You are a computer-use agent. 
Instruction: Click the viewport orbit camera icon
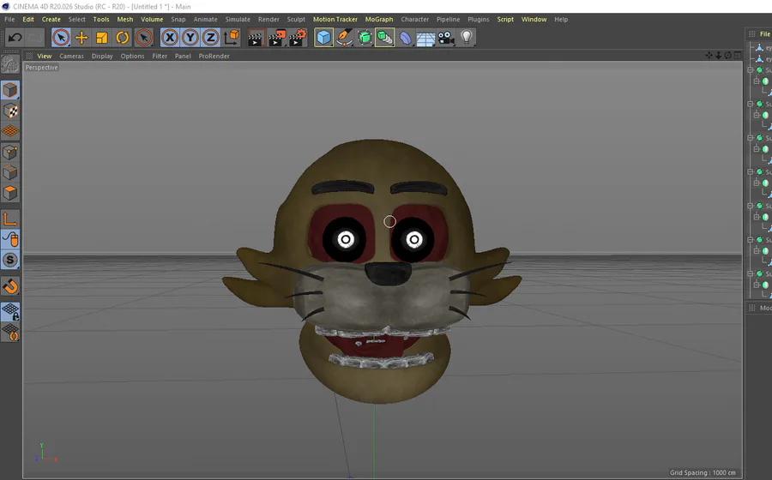[x=727, y=56]
